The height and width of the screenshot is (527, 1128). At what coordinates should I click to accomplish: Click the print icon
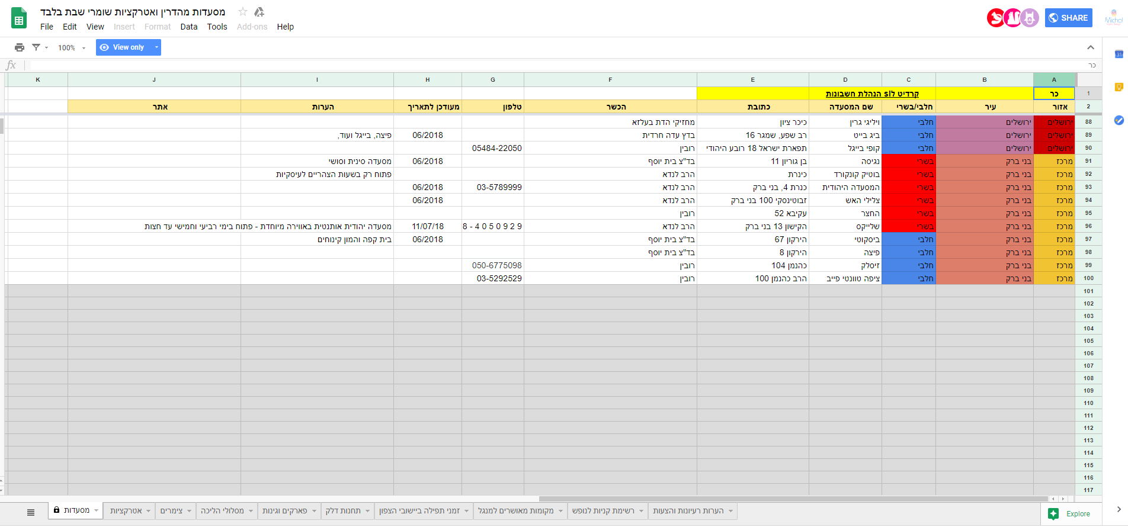tap(20, 47)
